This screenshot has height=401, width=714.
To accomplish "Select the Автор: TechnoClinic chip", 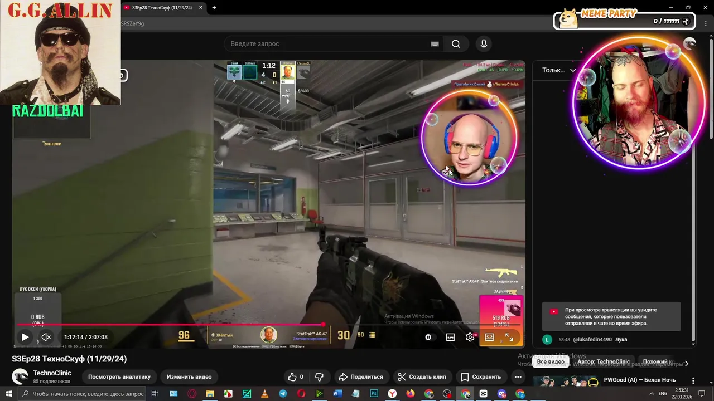I will (x=604, y=362).
